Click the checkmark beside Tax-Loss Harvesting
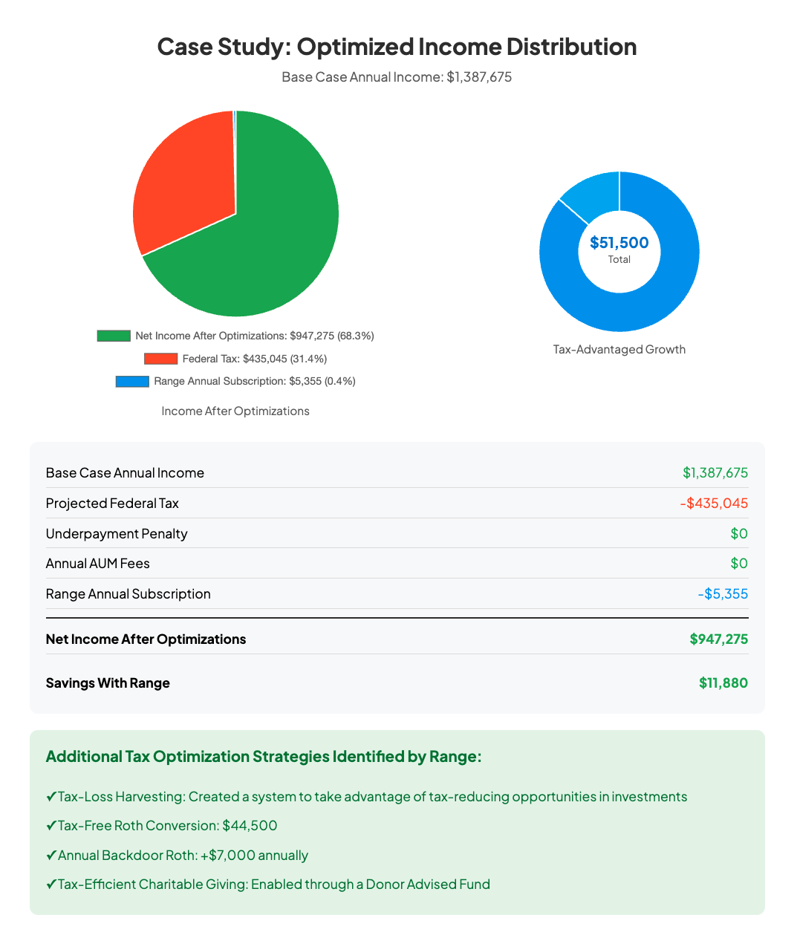Image resolution: width=797 pixels, height=935 pixels. pos(51,797)
